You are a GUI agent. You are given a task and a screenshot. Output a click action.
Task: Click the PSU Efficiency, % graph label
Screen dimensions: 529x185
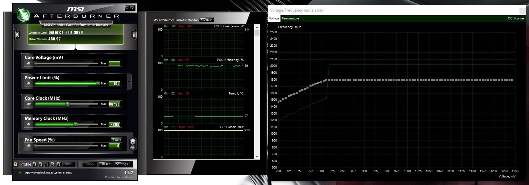coord(230,60)
